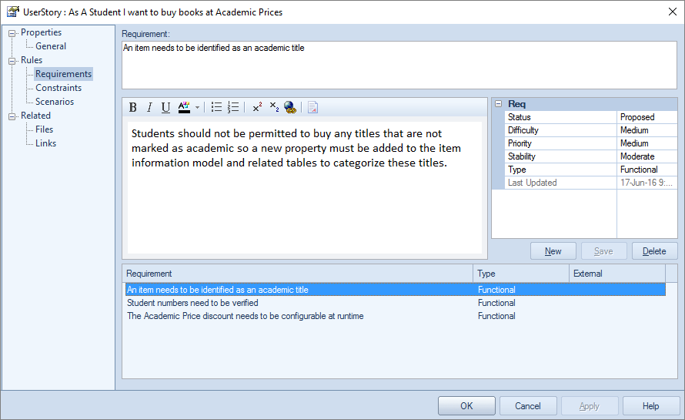This screenshot has height=420, width=685.
Task: Insert a hyperlink using globe icon
Action: point(290,108)
